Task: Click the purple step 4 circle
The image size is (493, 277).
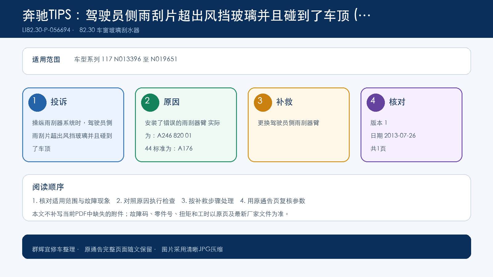Action: [376, 102]
